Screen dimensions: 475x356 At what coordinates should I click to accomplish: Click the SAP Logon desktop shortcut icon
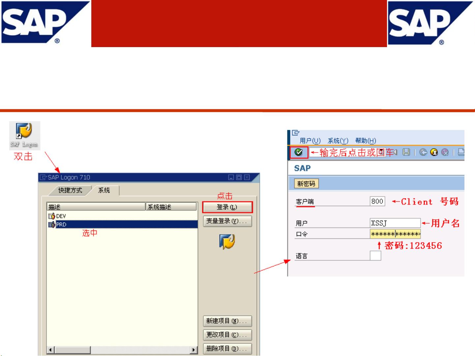[x=24, y=135]
